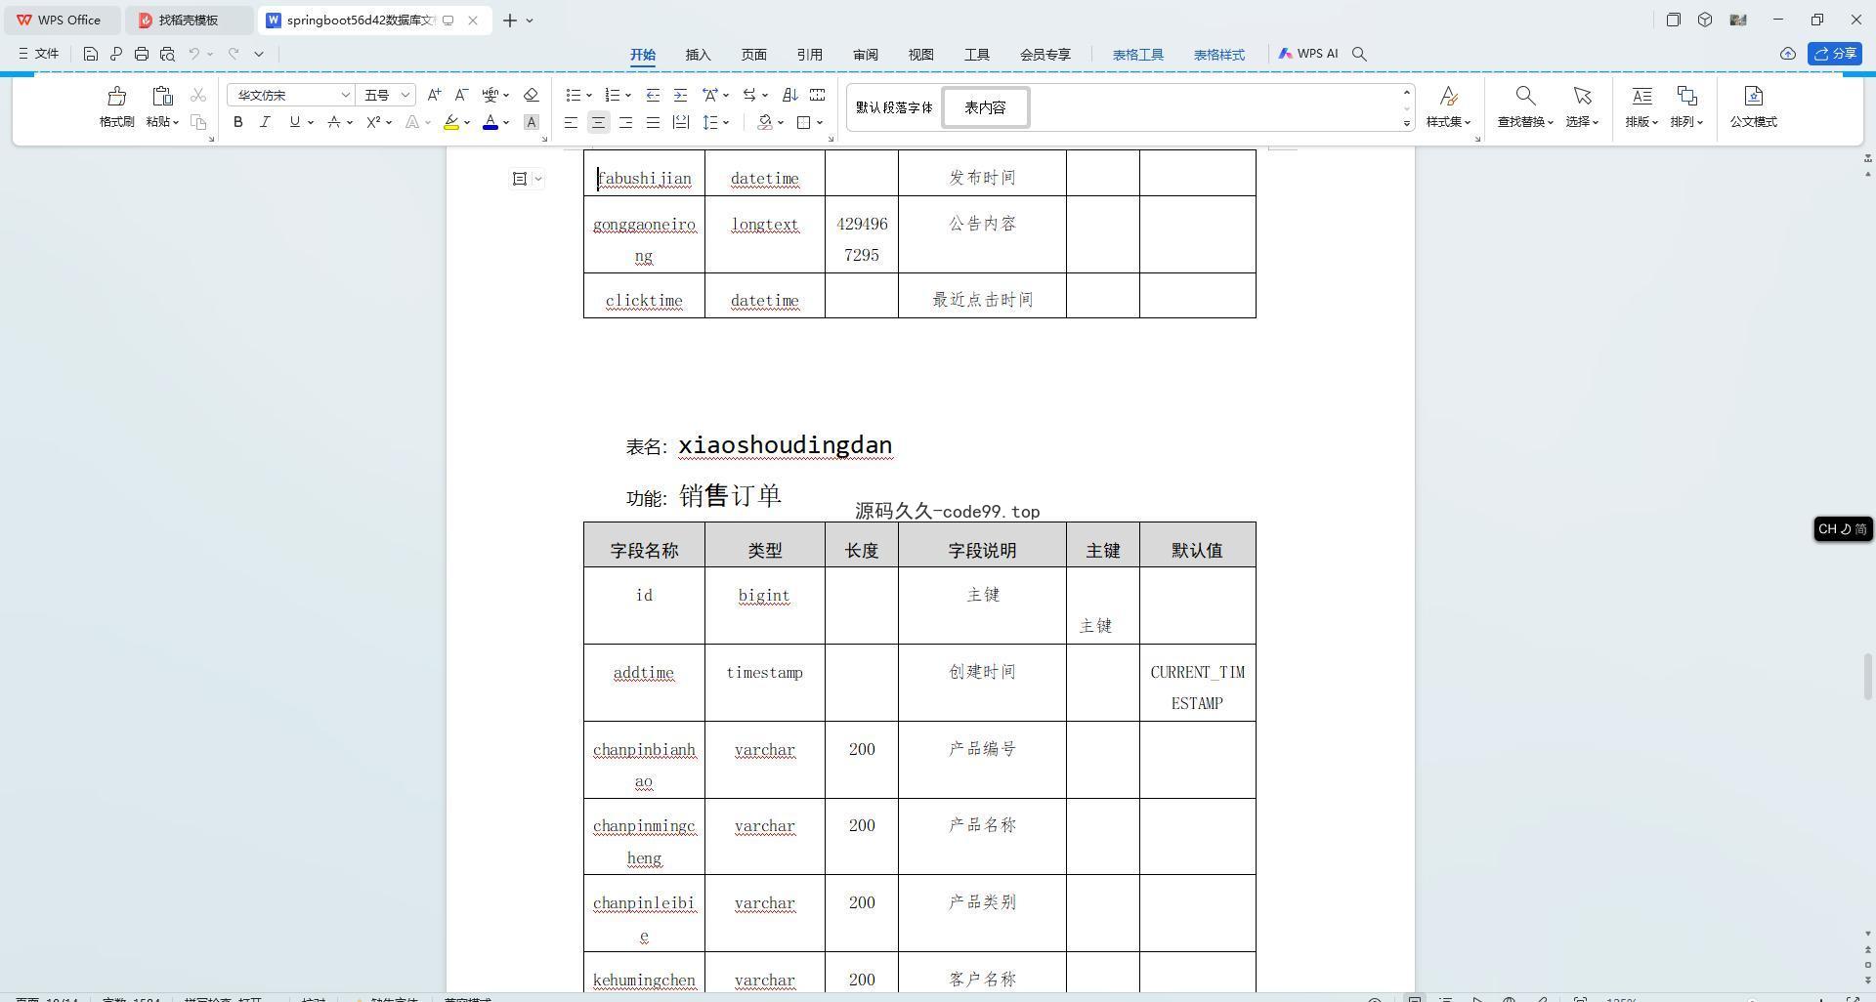Click the Save document icon
This screenshot has height=1002, width=1876.
click(90, 54)
